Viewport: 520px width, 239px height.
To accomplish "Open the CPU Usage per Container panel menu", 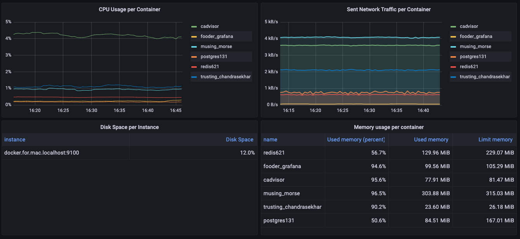I will [x=129, y=9].
